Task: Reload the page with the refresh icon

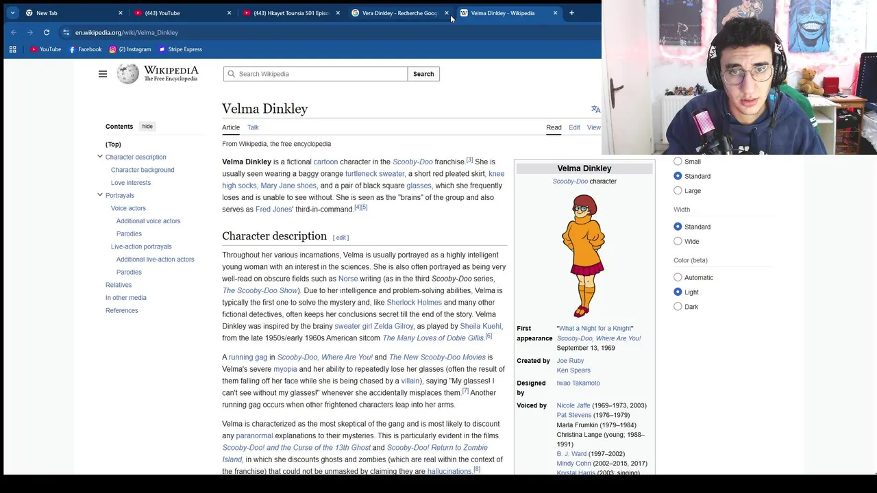Action: [47, 32]
